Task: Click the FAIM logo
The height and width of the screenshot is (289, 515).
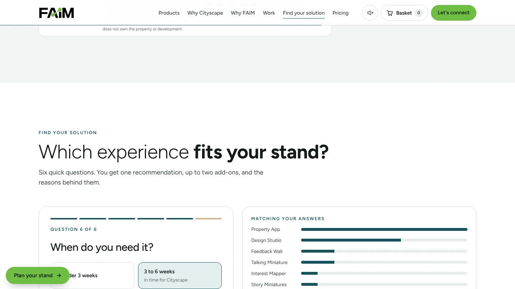Action: point(57,13)
